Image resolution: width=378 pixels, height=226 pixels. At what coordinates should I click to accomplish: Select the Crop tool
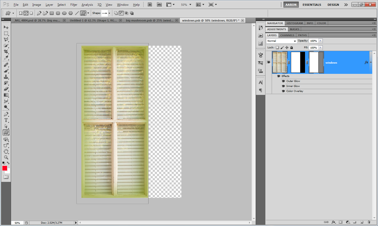6,52
